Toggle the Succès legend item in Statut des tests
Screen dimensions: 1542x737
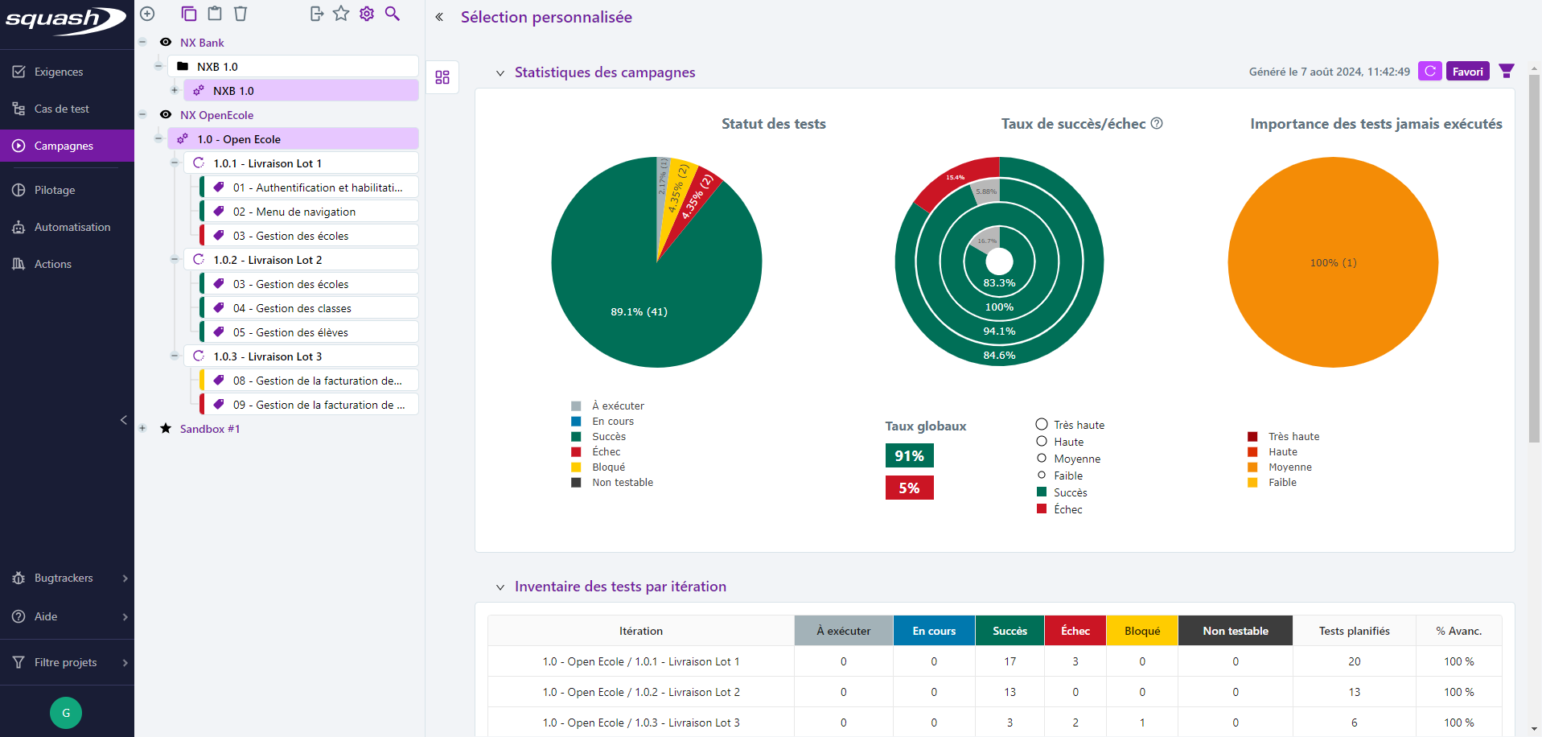608,437
